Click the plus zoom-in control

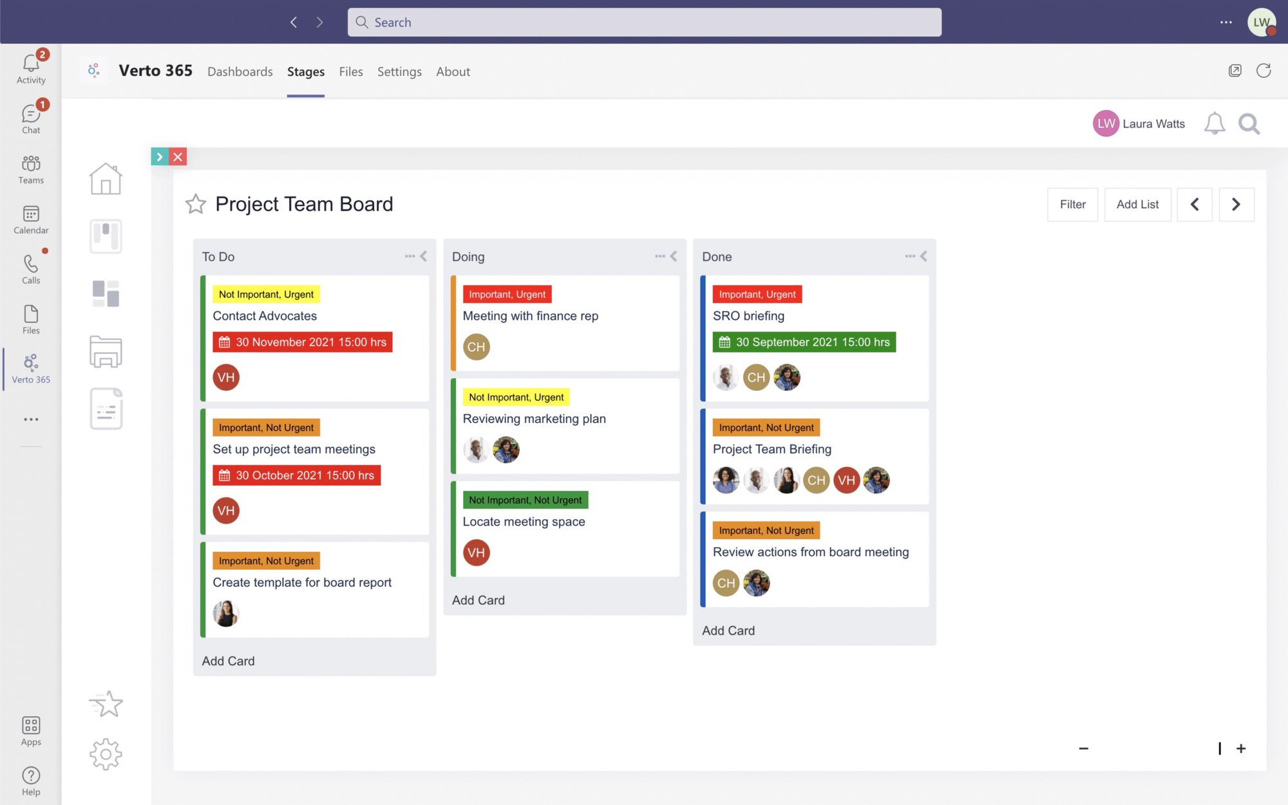[1241, 748]
